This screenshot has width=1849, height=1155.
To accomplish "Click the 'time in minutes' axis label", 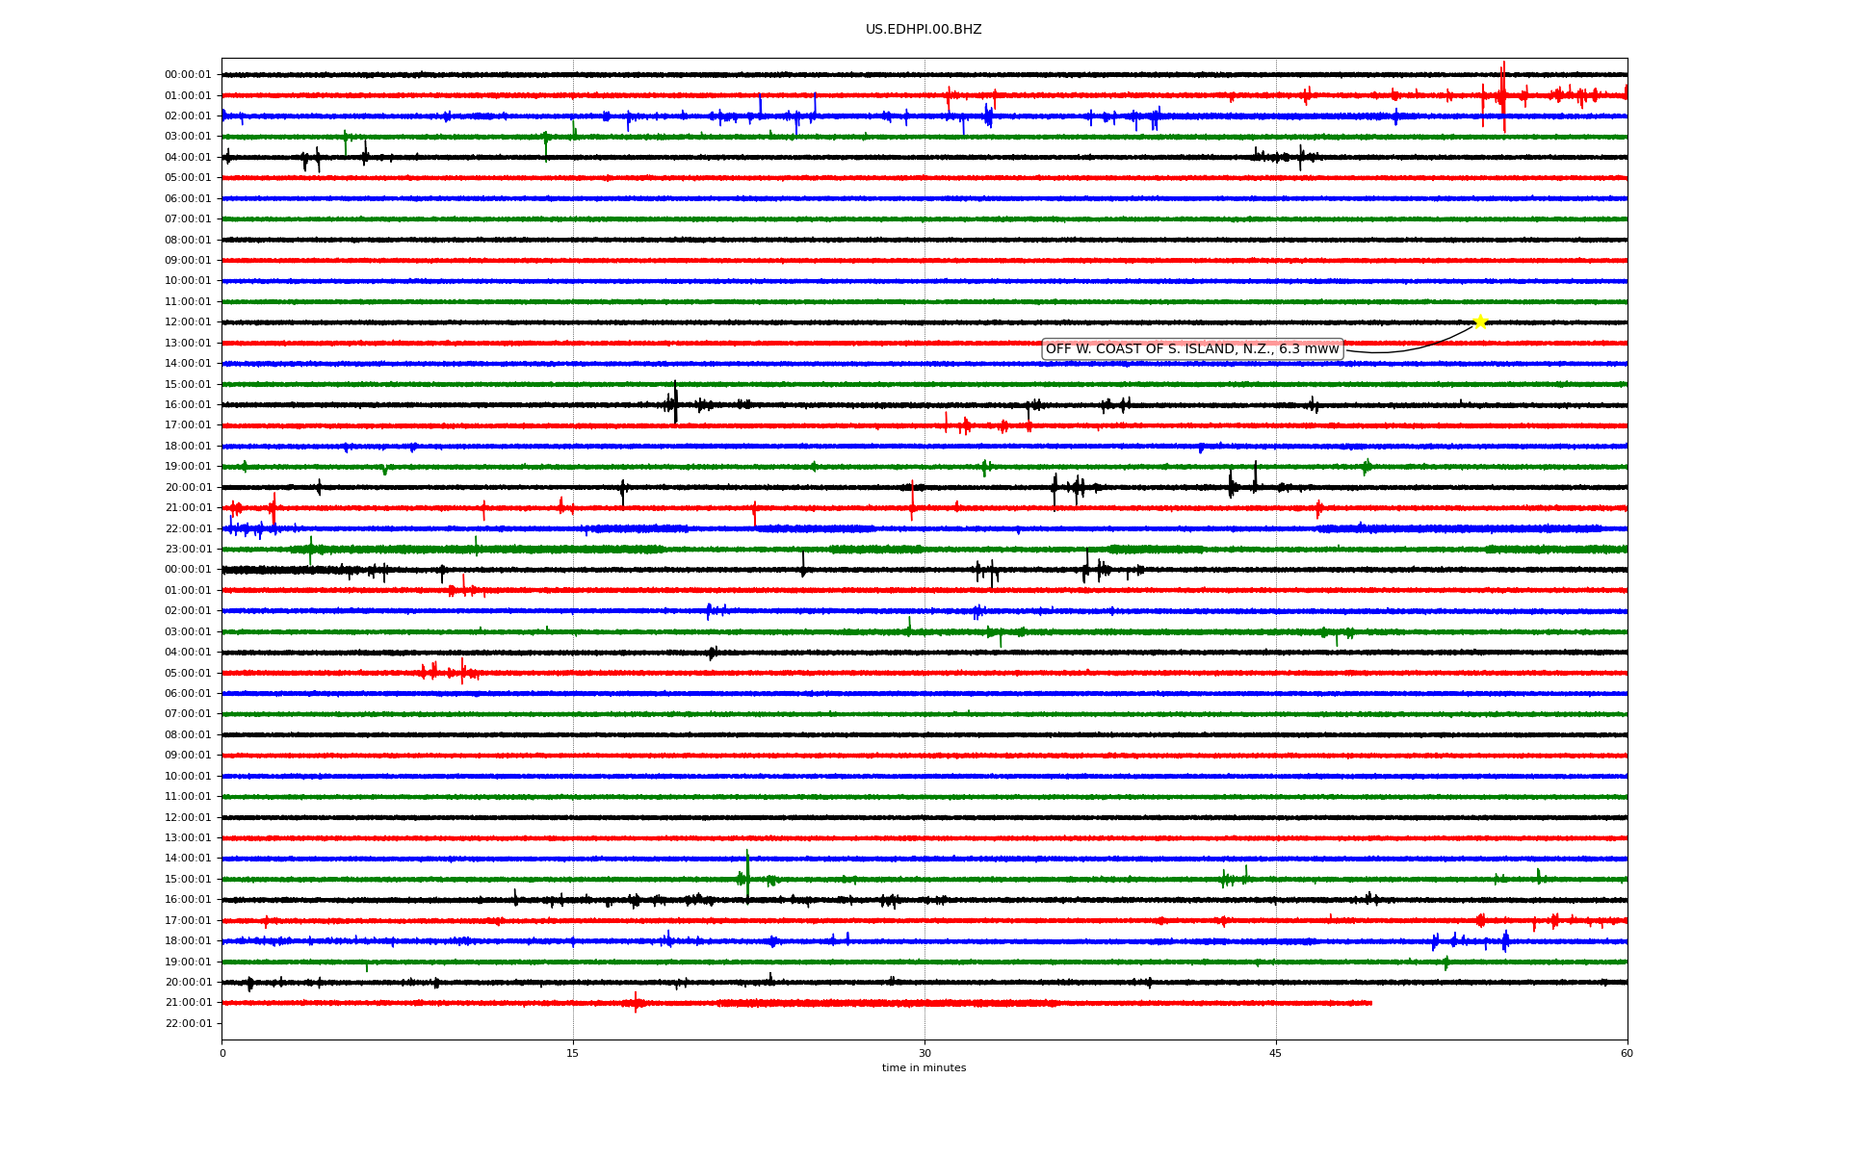I will coord(924,1068).
